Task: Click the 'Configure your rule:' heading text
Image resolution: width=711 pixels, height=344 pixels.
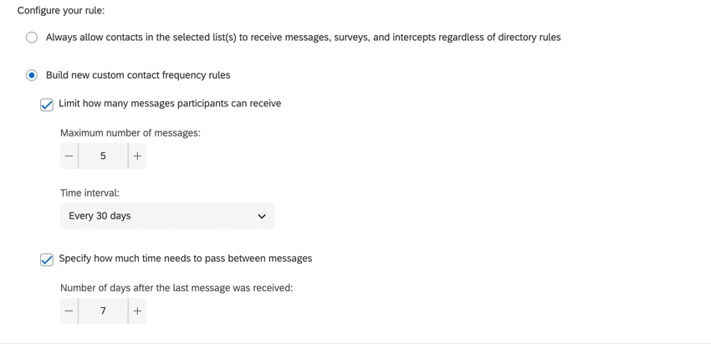Action: [61, 11]
